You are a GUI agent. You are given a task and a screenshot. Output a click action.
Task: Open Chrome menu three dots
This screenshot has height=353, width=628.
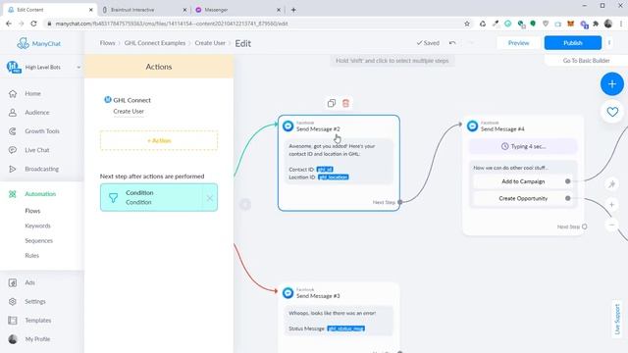(621, 24)
